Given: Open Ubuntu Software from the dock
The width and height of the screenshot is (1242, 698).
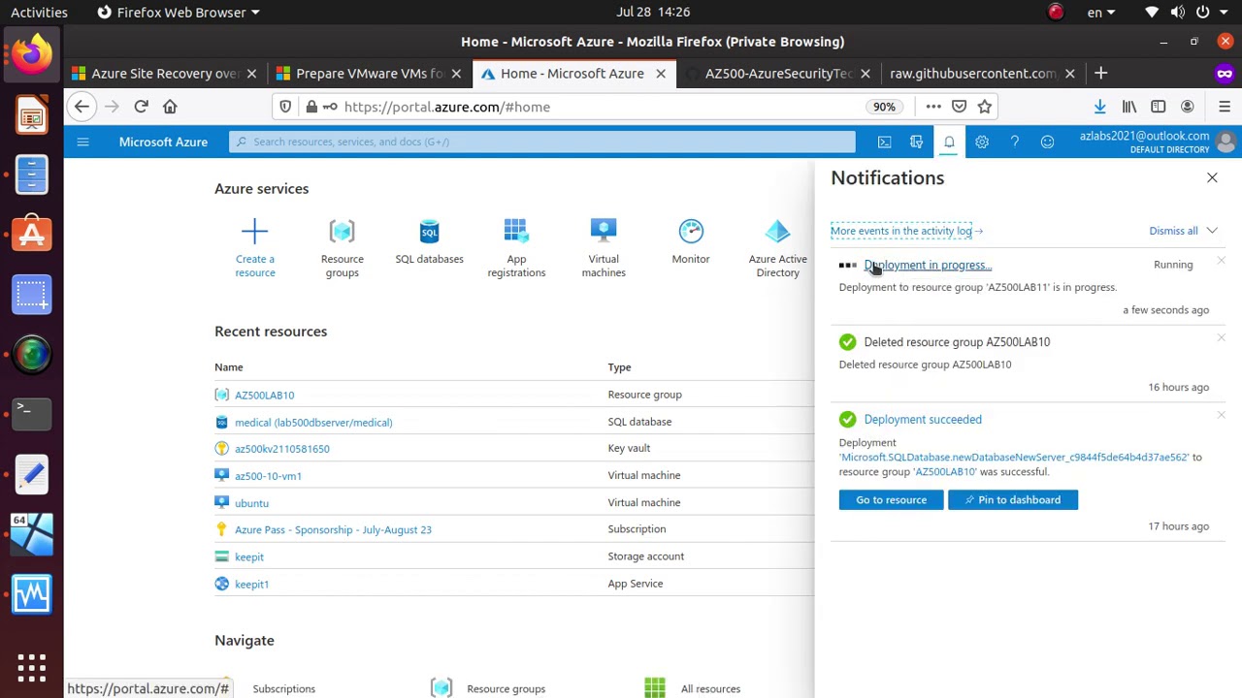Looking at the screenshot, I should coord(32,234).
